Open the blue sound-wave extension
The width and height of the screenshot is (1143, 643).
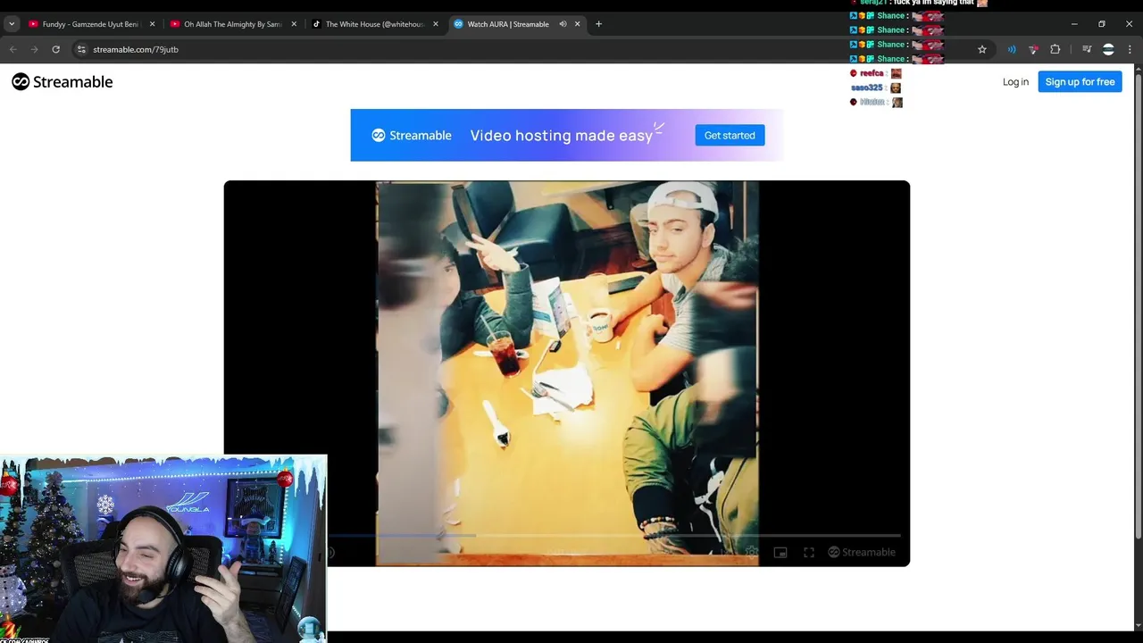(1012, 49)
